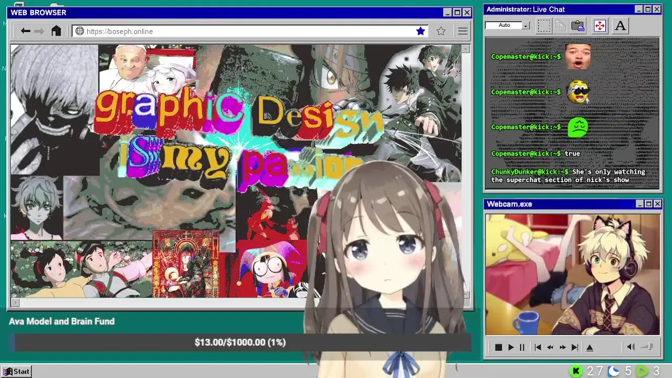Minimize the Webcam.exe window
Viewport: 672px width, 378px height.
(639, 204)
